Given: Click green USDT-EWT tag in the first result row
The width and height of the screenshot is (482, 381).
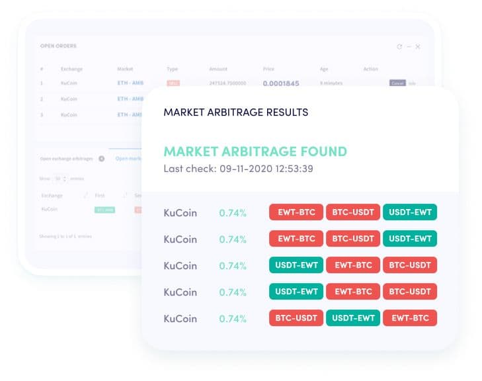Looking at the screenshot, I should 410,212.
